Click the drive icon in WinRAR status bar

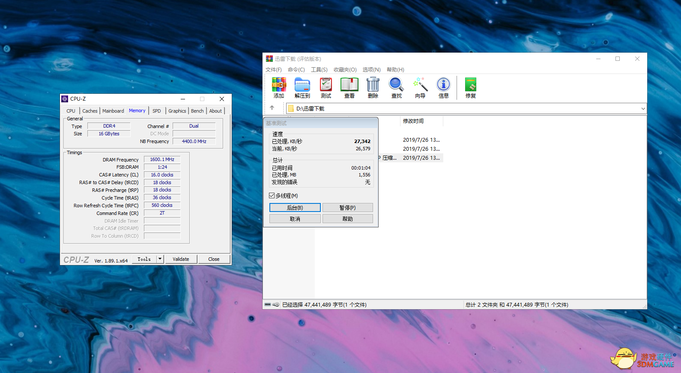[x=268, y=304]
